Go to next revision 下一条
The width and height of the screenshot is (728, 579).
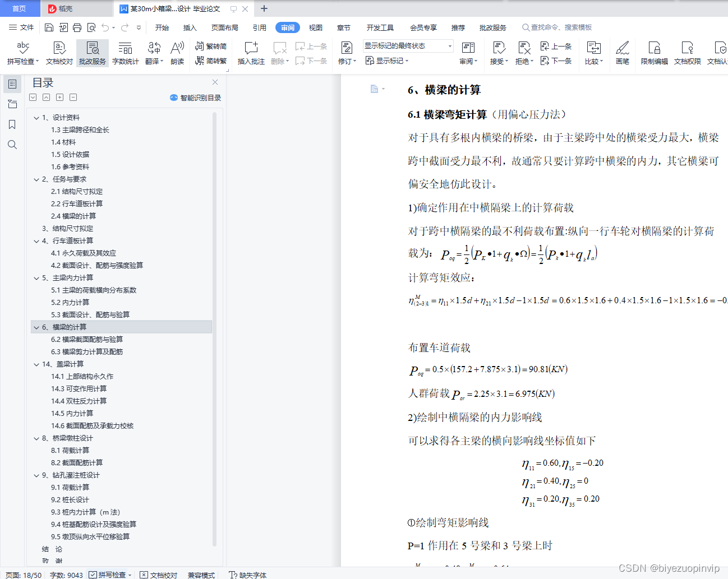tap(556, 61)
